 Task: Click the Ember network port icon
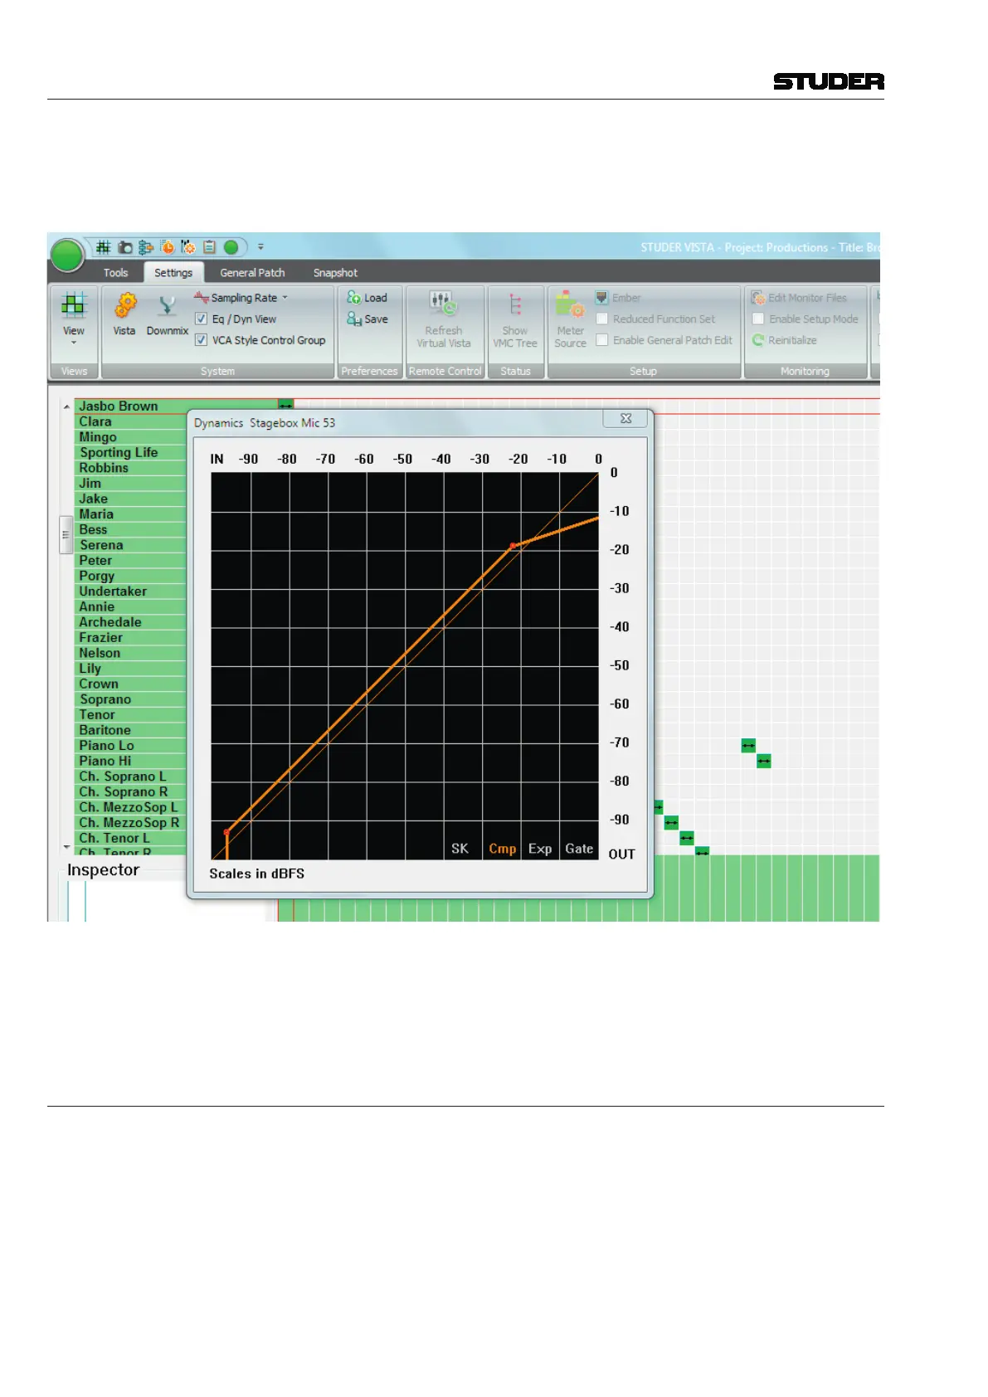(602, 297)
